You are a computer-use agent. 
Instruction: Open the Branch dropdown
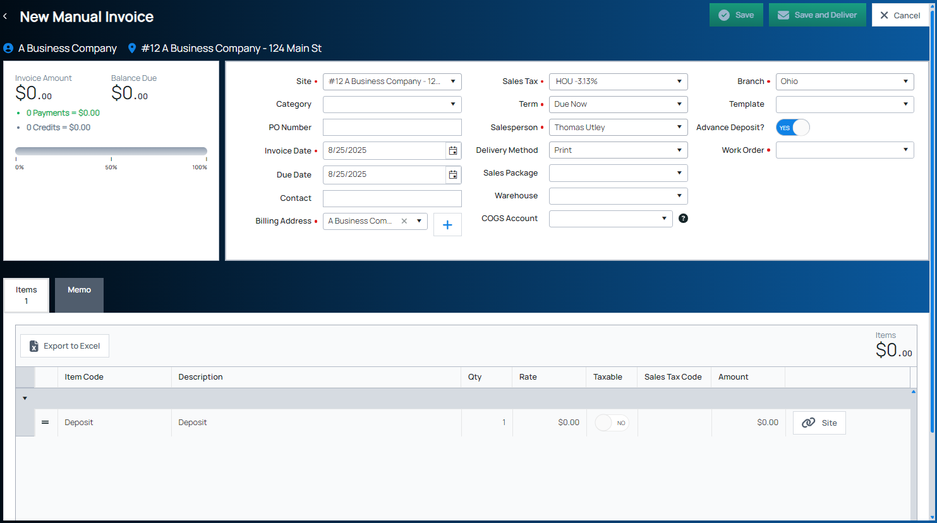pyautogui.click(x=845, y=81)
